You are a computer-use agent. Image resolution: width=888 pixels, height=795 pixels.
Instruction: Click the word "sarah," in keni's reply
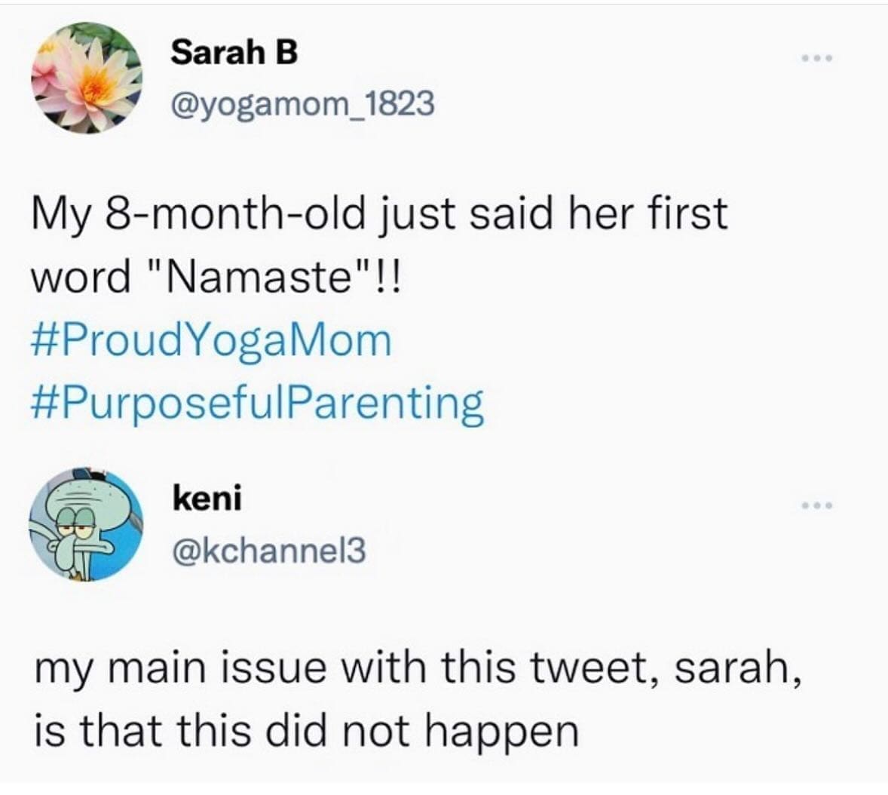(x=736, y=668)
